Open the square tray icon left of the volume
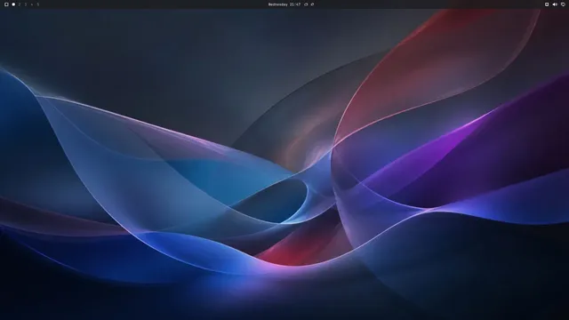The width and height of the screenshot is (569, 320). click(547, 4)
